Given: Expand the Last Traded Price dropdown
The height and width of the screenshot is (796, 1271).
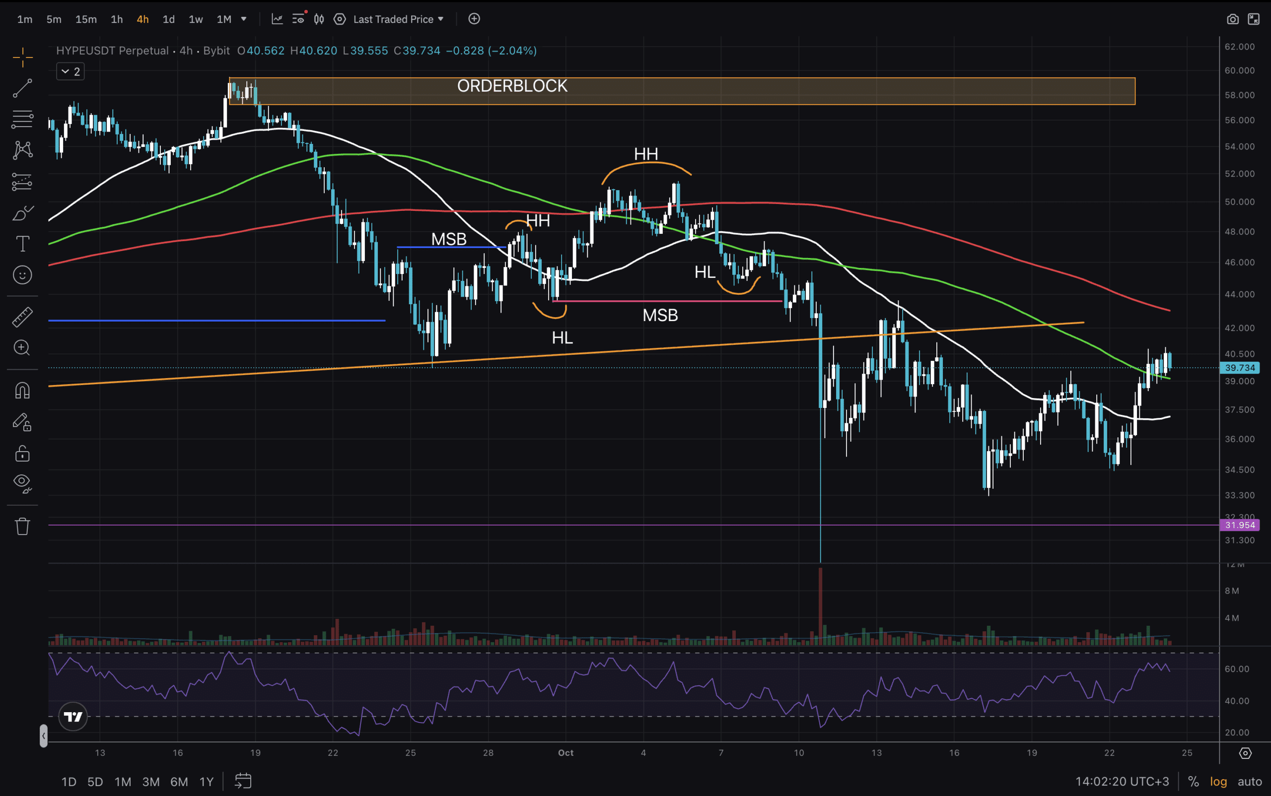Looking at the screenshot, I should pos(399,19).
